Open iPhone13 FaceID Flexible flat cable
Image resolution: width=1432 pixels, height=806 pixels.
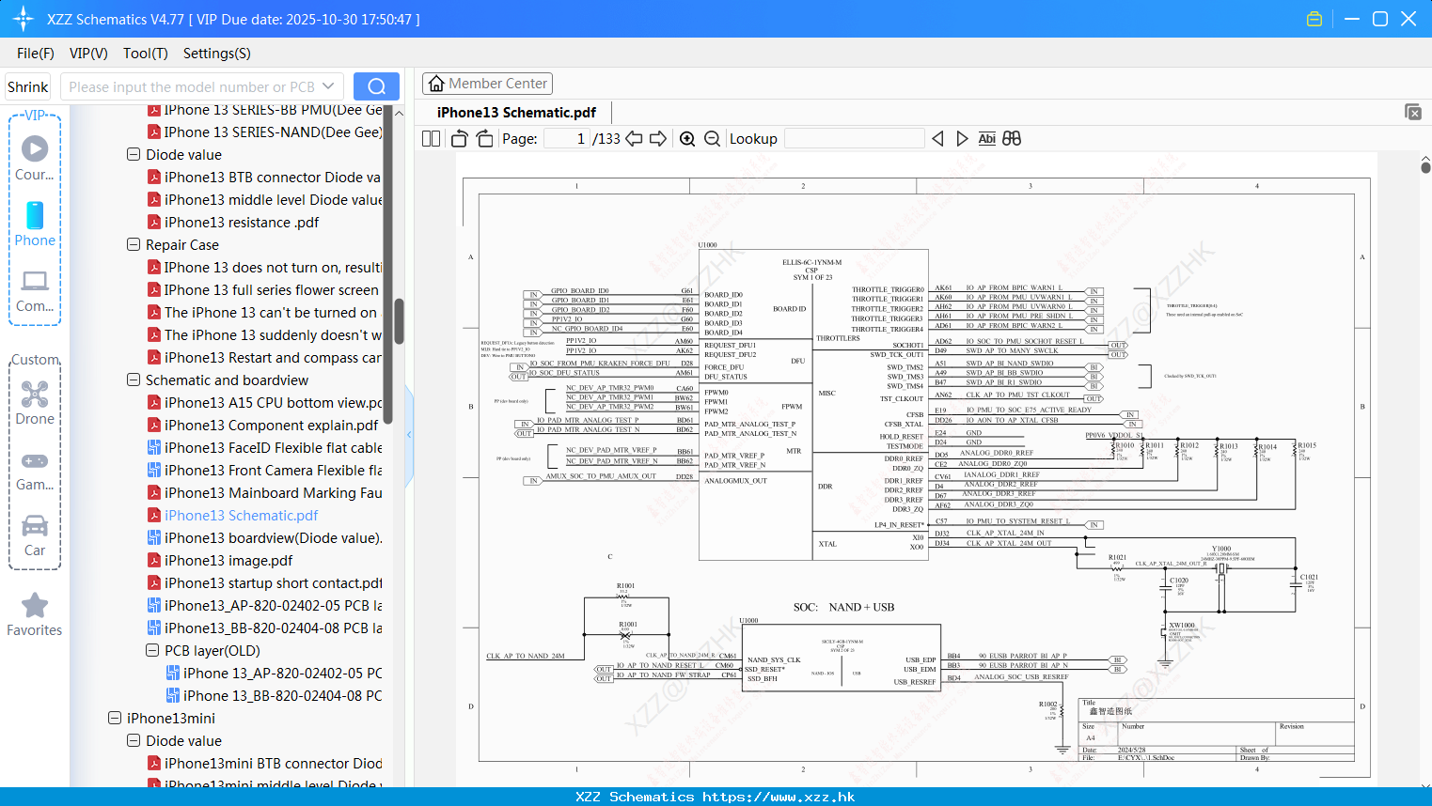pos(264,447)
